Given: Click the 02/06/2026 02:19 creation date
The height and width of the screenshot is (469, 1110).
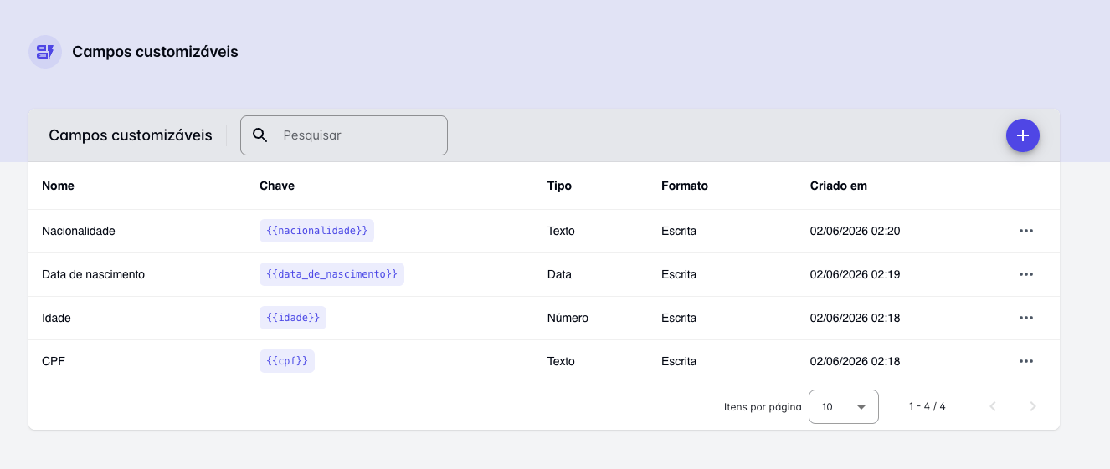Looking at the screenshot, I should (855, 274).
